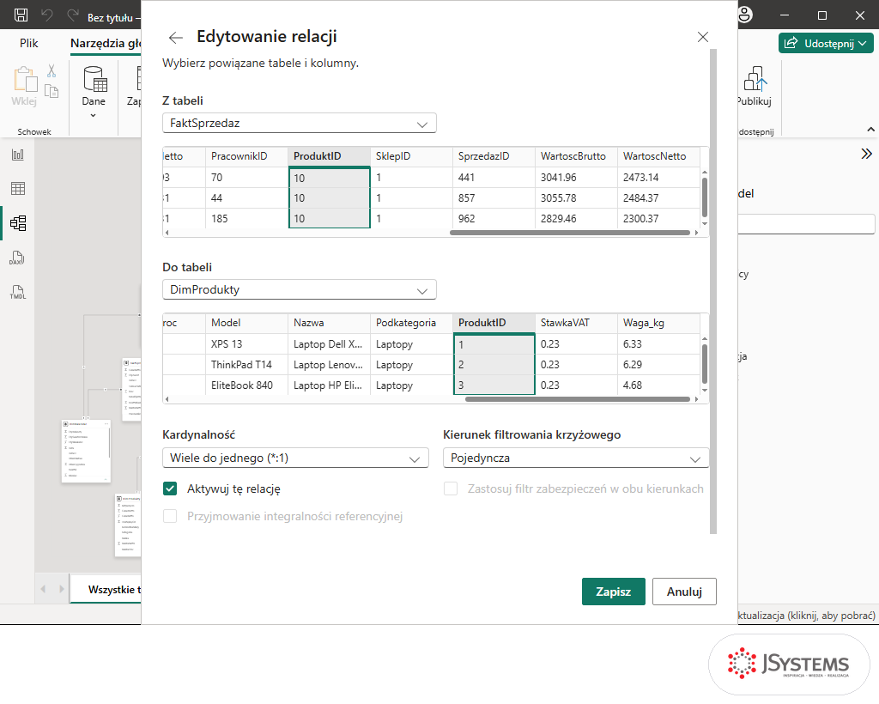Open the Dane dropdown in the ribbon
879x704 pixels.
click(94, 92)
